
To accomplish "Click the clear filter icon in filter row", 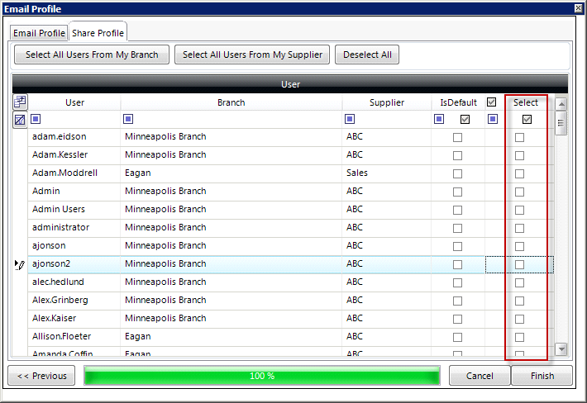I will click(20, 120).
